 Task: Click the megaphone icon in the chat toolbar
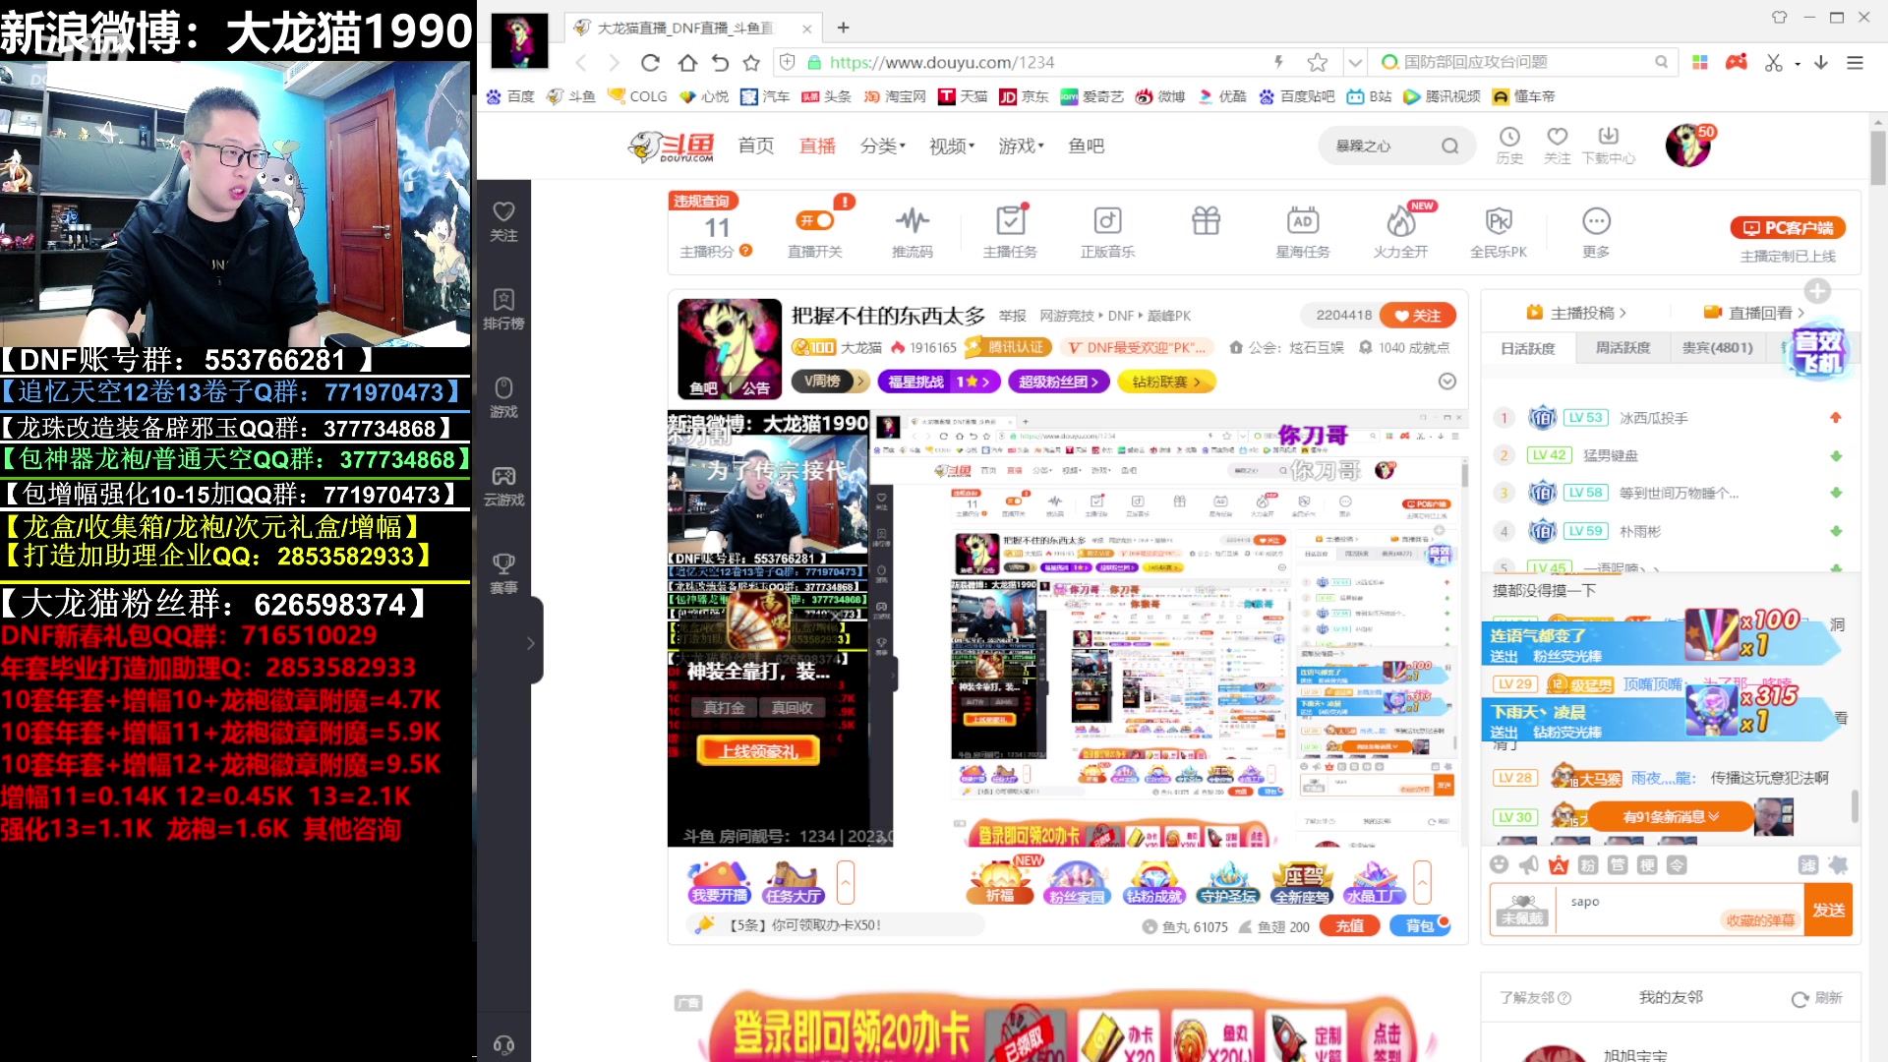1528,864
